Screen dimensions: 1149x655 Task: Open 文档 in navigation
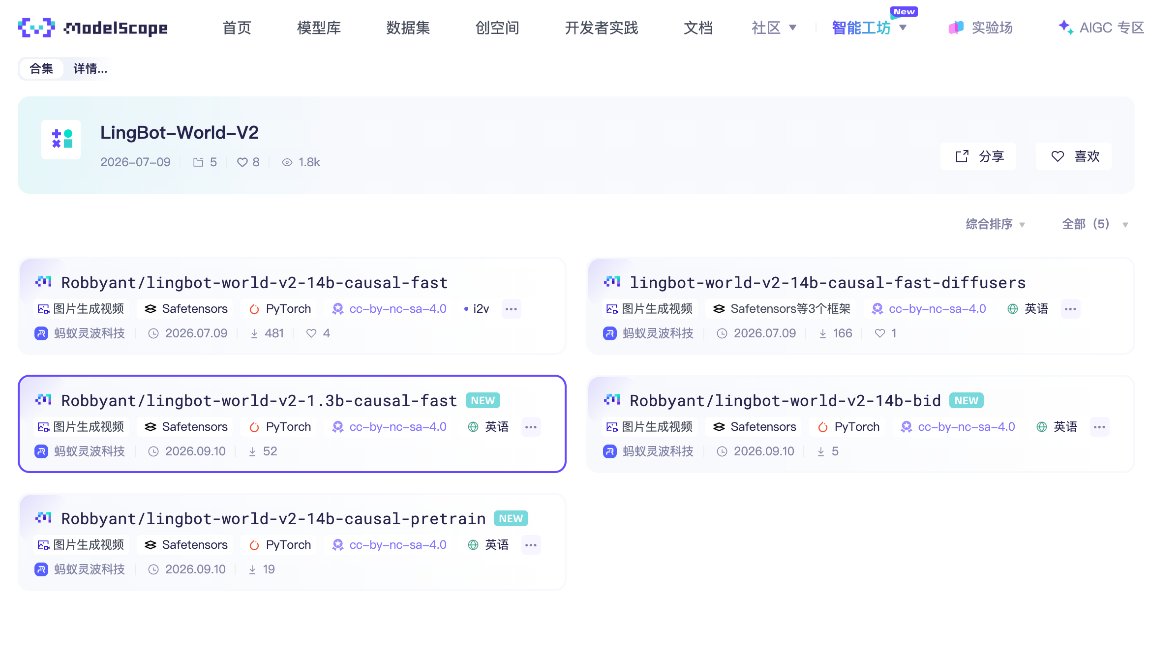click(698, 28)
